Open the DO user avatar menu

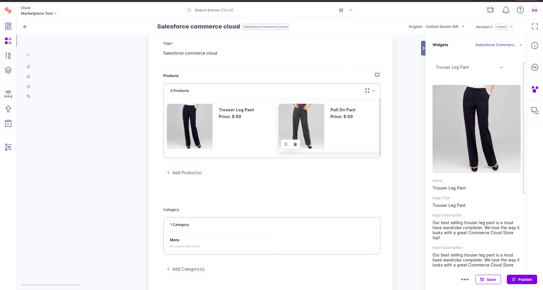pos(534,10)
